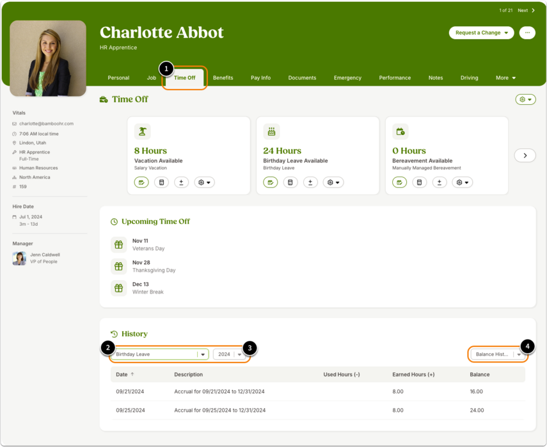Click the Vacation palm tree icon
This screenshot has height=447, width=547.
pyautogui.click(x=142, y=132)
